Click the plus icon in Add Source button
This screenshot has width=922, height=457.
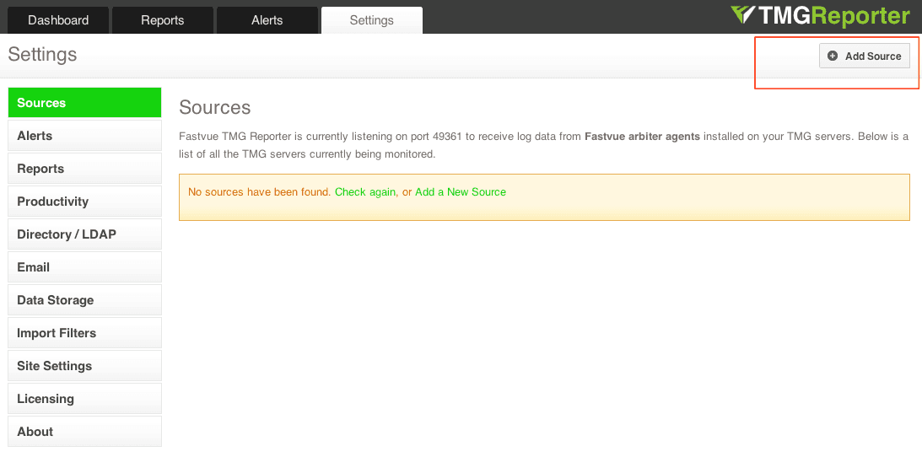pyautogui.click(x=832, y=56)
